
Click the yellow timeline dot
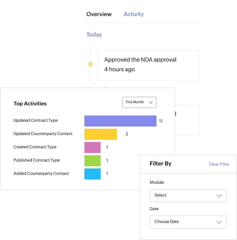click(x=90, y=64)
